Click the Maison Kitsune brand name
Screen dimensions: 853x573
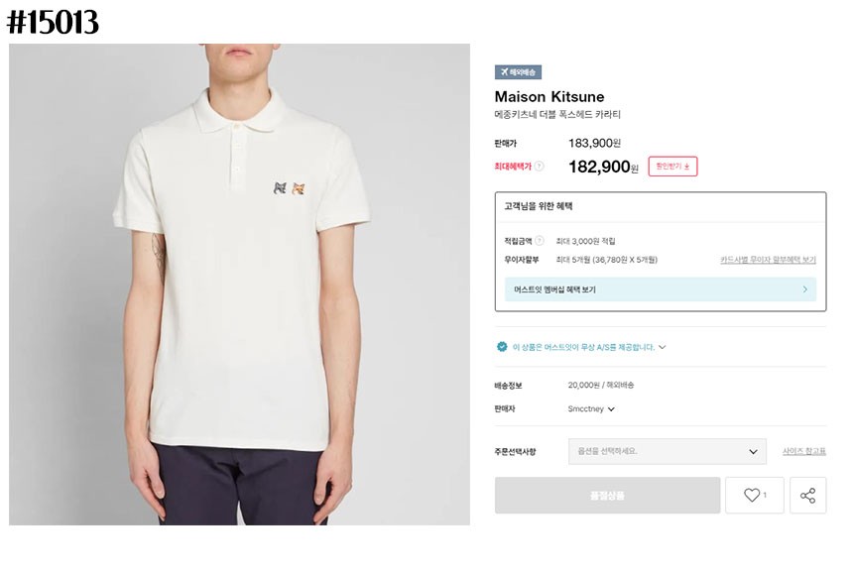point(548,97)
